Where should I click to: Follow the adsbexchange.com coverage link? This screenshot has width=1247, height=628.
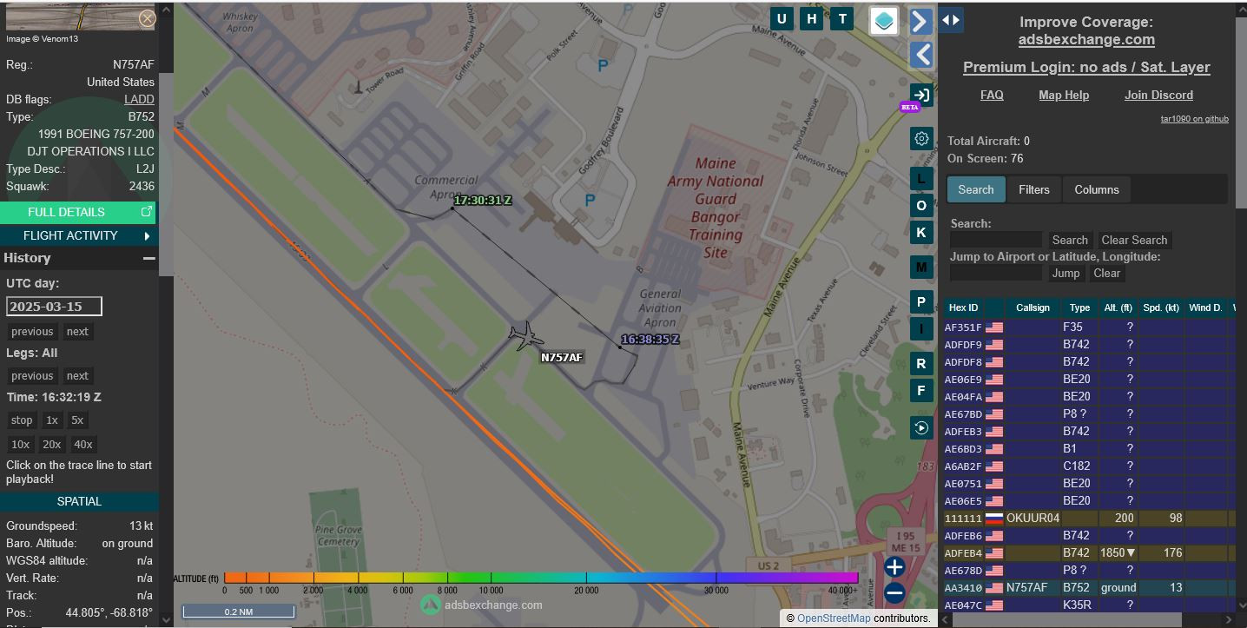coord(1086,39)
